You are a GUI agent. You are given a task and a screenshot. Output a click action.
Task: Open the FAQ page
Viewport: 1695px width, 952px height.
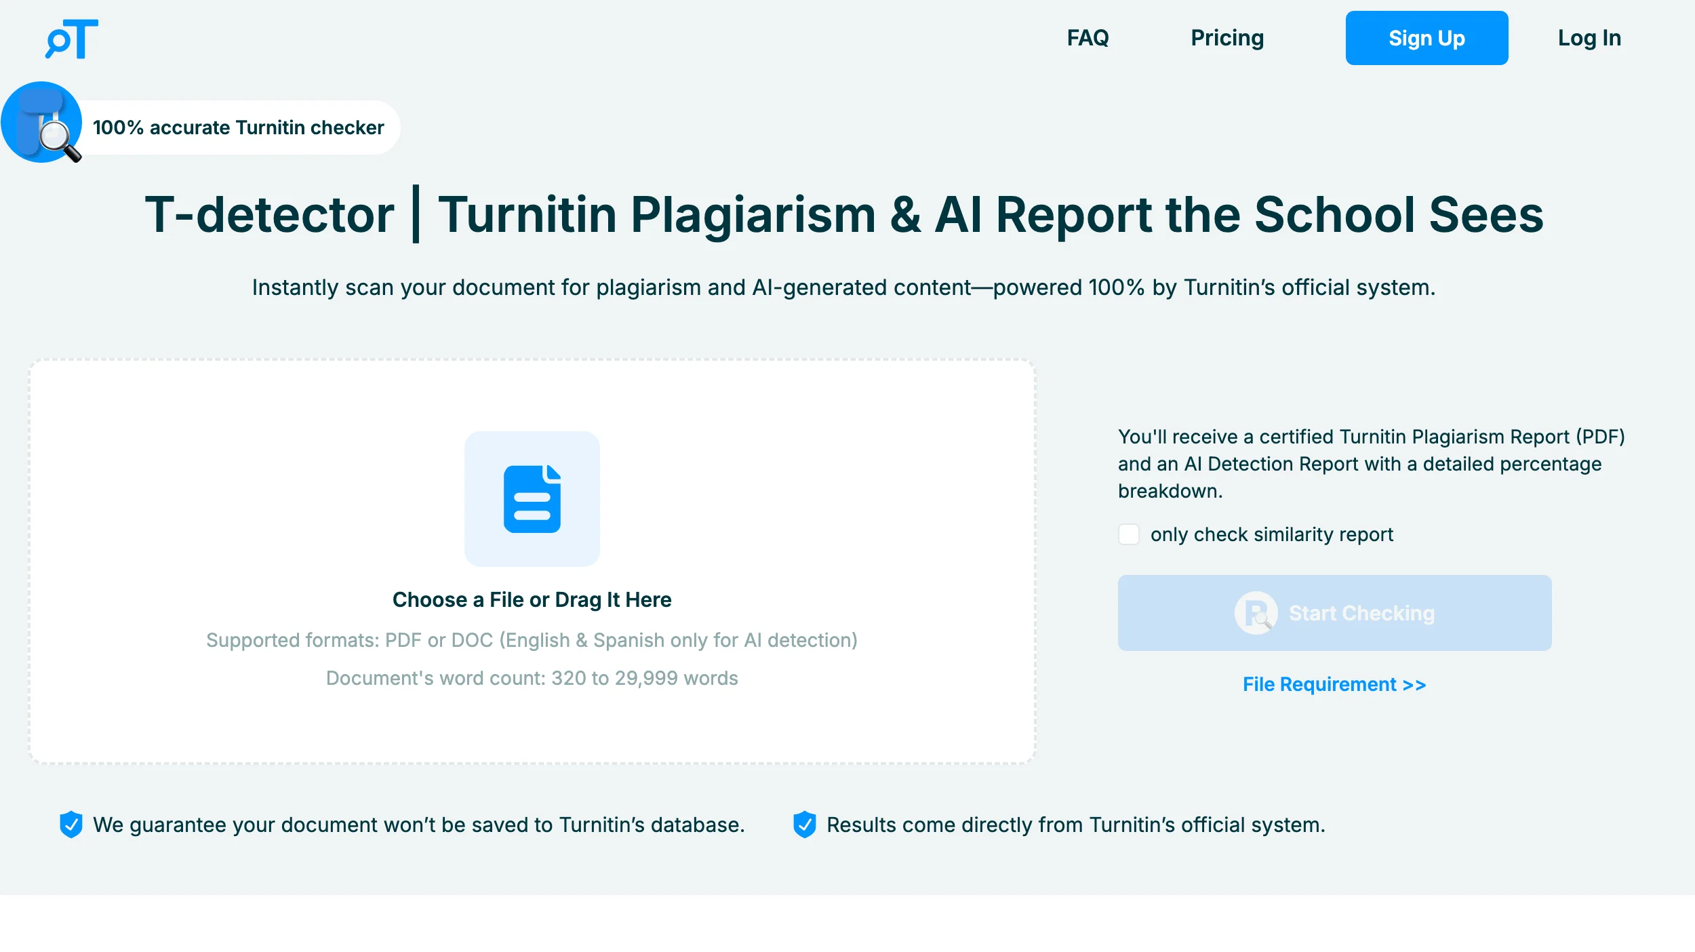[x=1088, y=38]
